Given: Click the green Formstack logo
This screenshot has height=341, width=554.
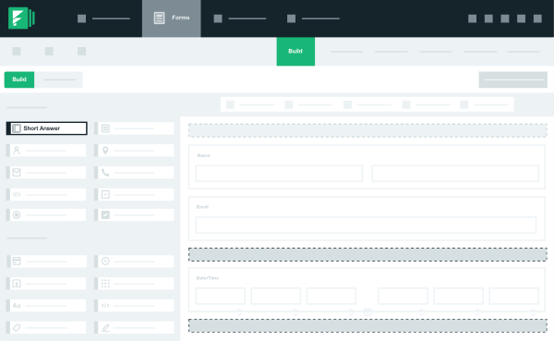Looking at the screenshot, I should (x=21, y=18).
